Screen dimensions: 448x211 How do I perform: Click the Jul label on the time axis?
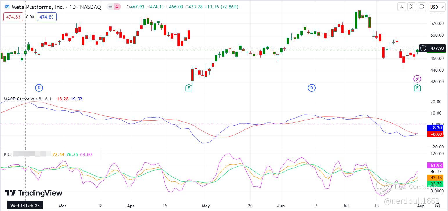click(346, 206)
